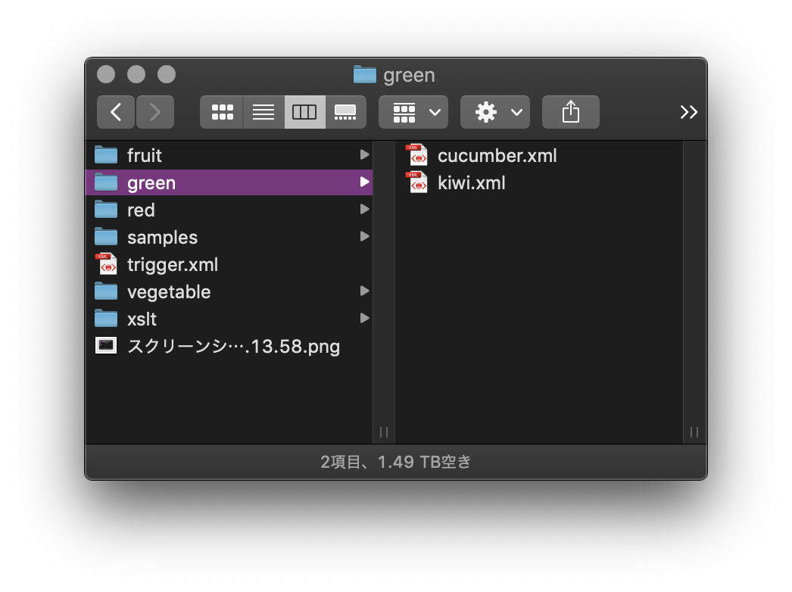Zoom the Finder window

click(167, 74)
